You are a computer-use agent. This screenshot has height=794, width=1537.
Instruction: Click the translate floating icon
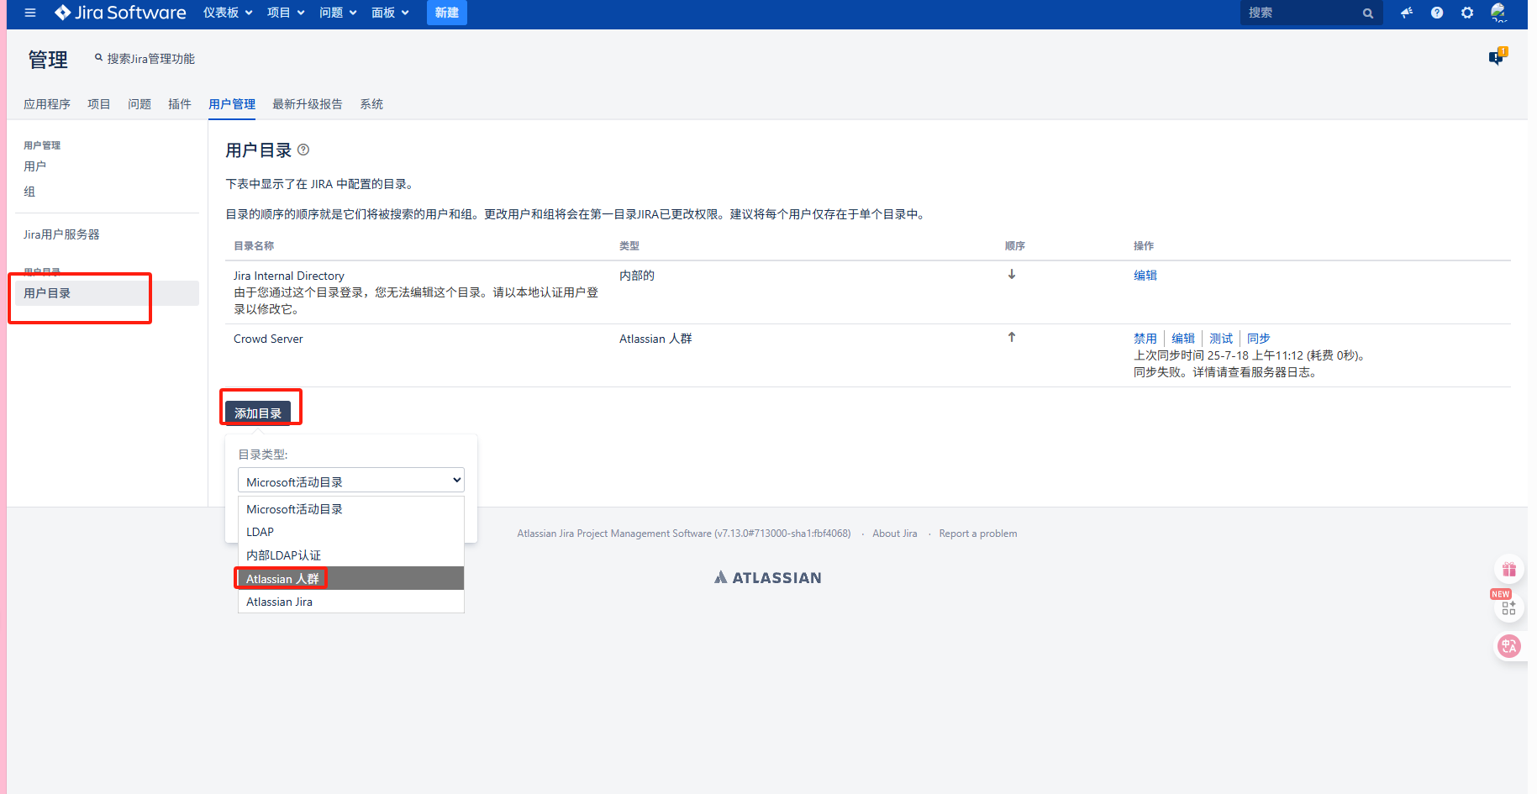pyautogui.click(x=1509, y=646)
